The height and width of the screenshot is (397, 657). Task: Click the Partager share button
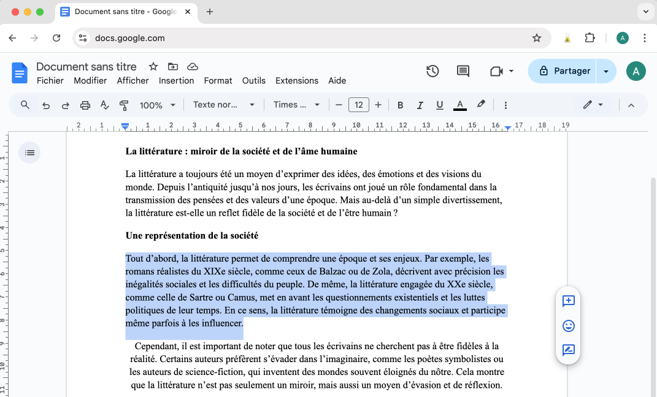pyautogui.click(x=564, y=71)
